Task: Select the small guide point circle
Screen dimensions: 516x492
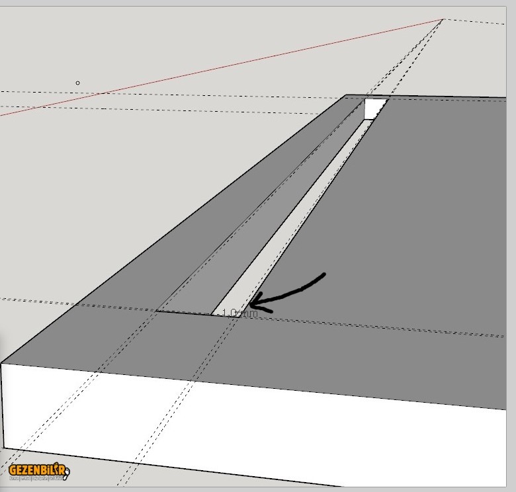Action: [78, 83]
